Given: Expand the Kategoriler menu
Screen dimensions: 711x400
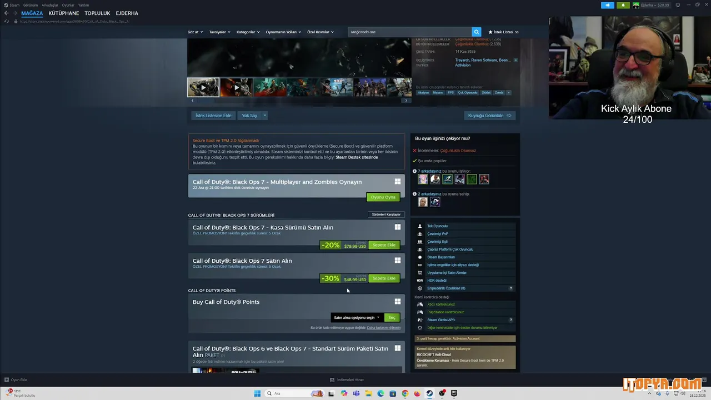Looking at the screenshot, I should tap(248, 32).
